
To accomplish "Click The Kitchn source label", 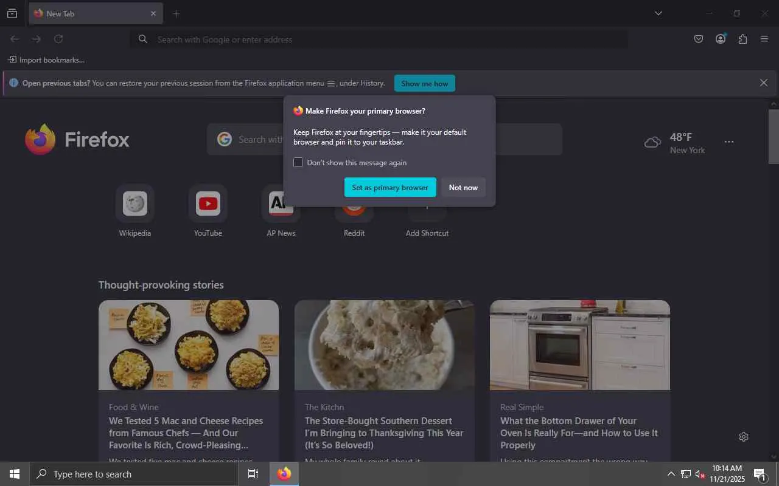I will [324, 407].
